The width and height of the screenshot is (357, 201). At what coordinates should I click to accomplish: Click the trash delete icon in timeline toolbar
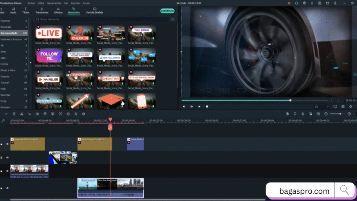tap(14, 114)
